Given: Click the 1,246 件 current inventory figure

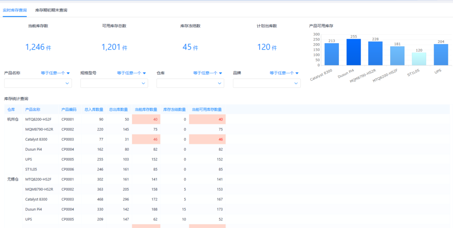Looking at the screenshot, I should pyautogui.click(x=38, y=47).
